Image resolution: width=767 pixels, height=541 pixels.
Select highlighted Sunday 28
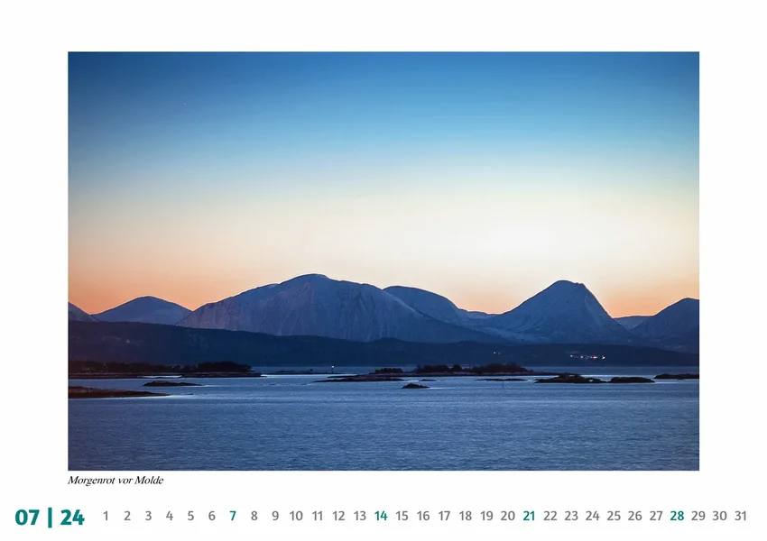(x=677, y=516)
